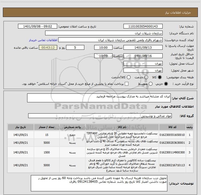Image resolution: width=201 pixels, height=195 pixels.
Task: Click need date 1401/09/21 in row 4
Action: point(21,165)
